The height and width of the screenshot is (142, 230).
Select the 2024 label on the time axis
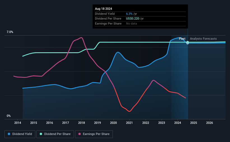coord(178,123)
